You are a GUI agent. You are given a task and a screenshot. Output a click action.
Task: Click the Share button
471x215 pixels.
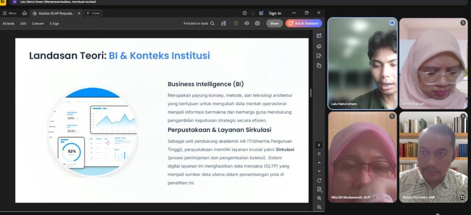point(274,23)
